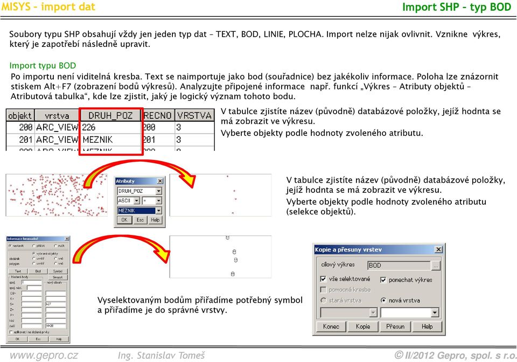Image resolution: width=517 pixels, height=362 pixels.
Task: Close the Atributy dialog
Action: click(x=160, y=180)
